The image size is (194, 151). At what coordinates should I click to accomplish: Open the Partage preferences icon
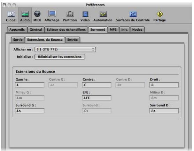pyautogui.click(x=160, y=16)
